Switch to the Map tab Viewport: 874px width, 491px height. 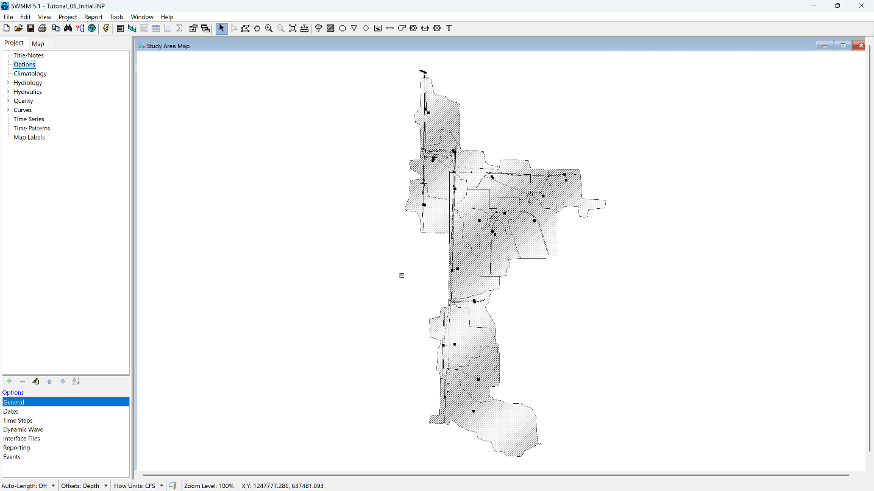[38, 43]
